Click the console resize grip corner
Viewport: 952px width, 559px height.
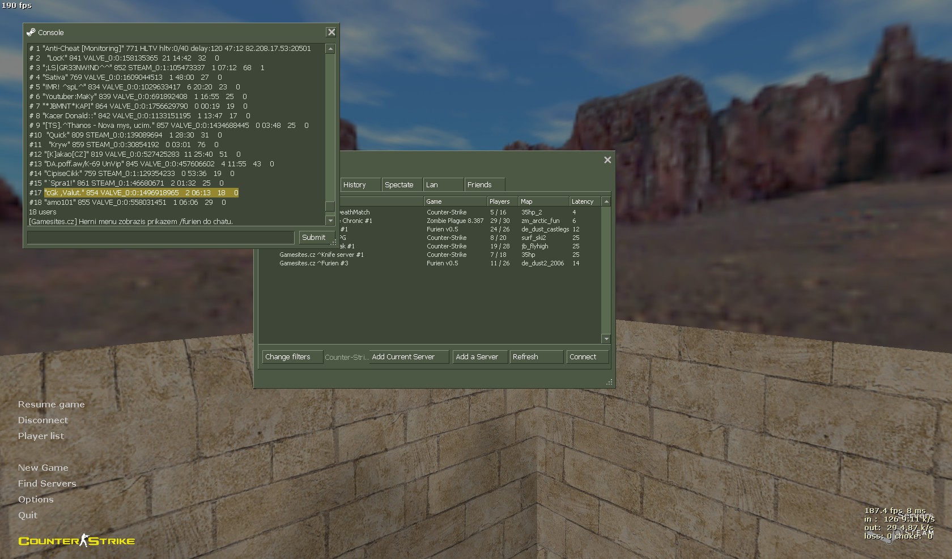click(334, 243)
